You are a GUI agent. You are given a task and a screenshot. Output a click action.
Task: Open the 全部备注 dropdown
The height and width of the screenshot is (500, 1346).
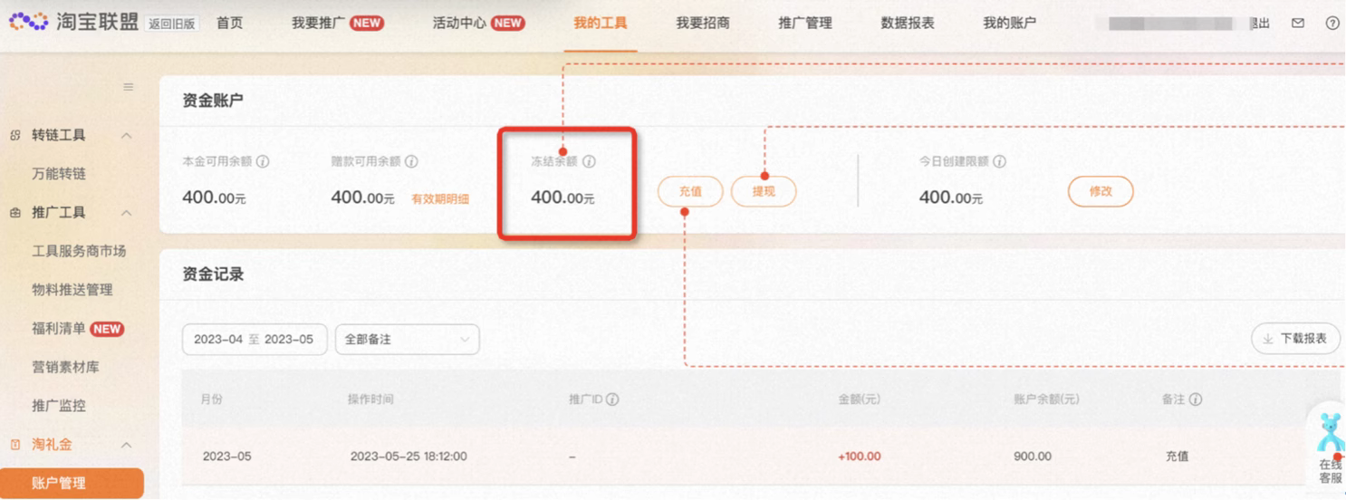[407, 339]
